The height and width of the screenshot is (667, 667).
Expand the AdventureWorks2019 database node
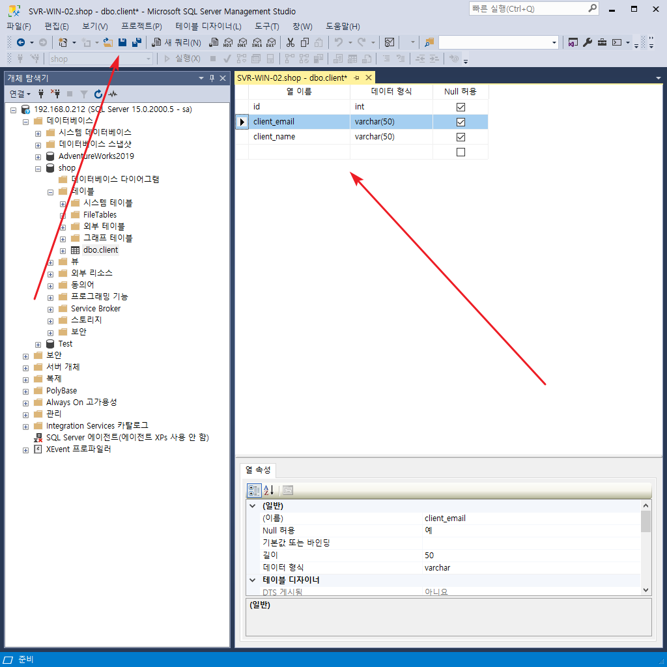38,157
